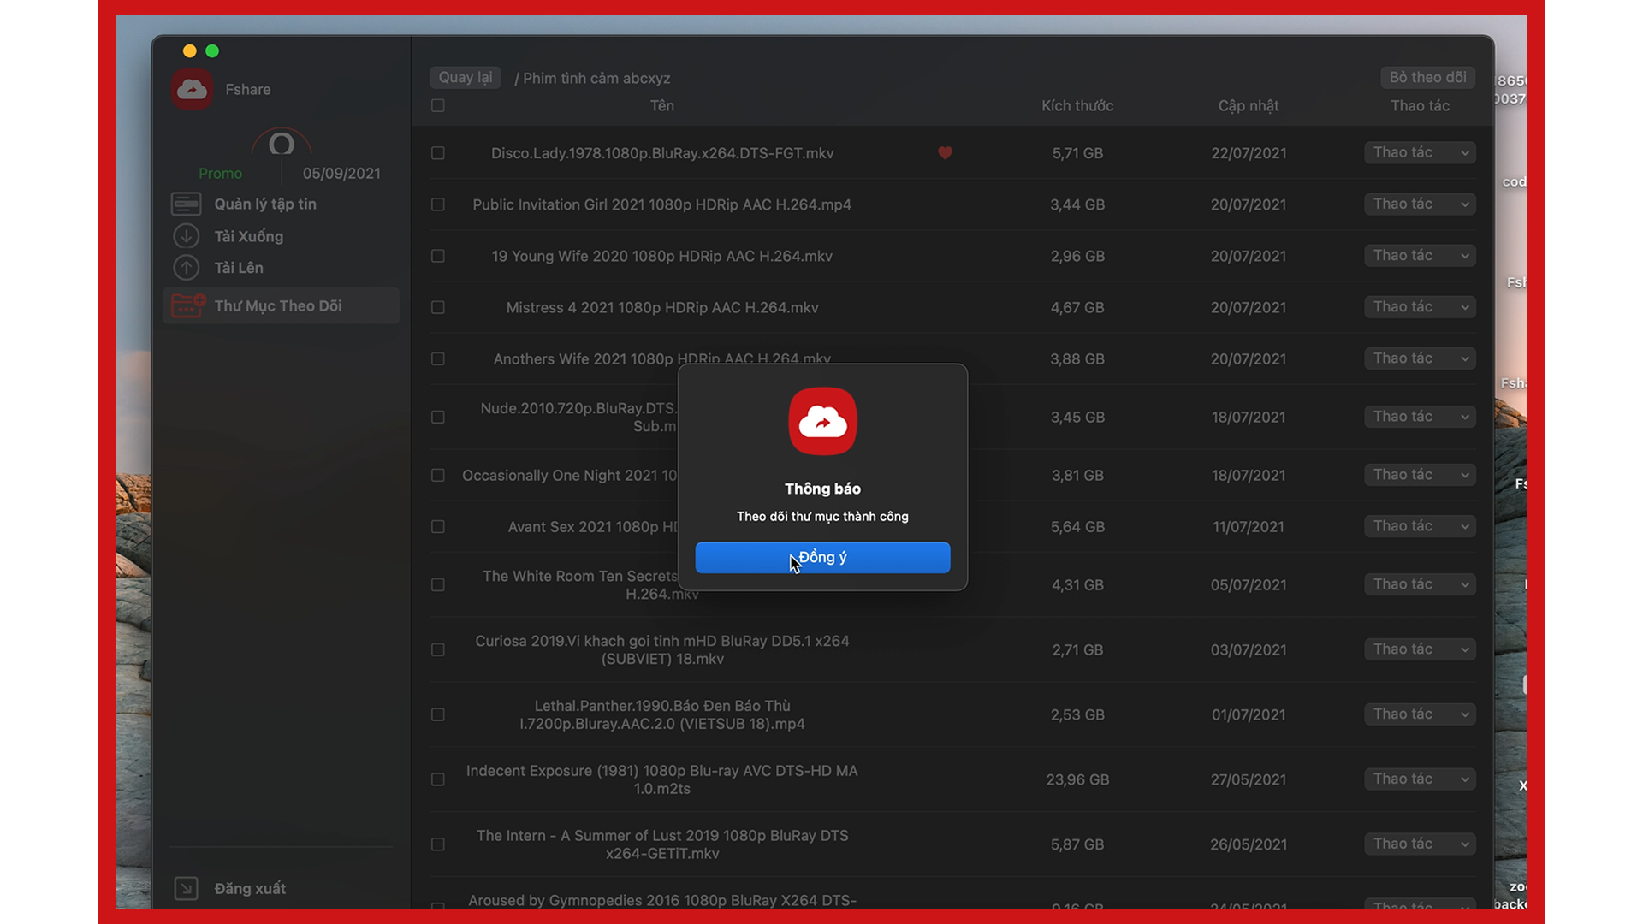This screenshot has width=1643, height=924.
Task: Toggle checkbox for Anothers Wife 2021 file
Action: tap(438, 358)
